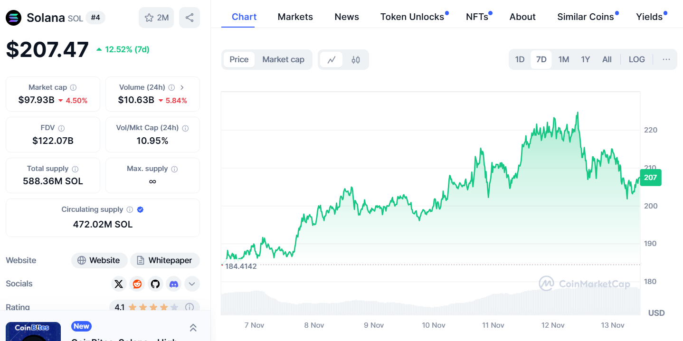Open the Solana Whitepaper link
Screen dimensions: 683x341
click(165, 260)
